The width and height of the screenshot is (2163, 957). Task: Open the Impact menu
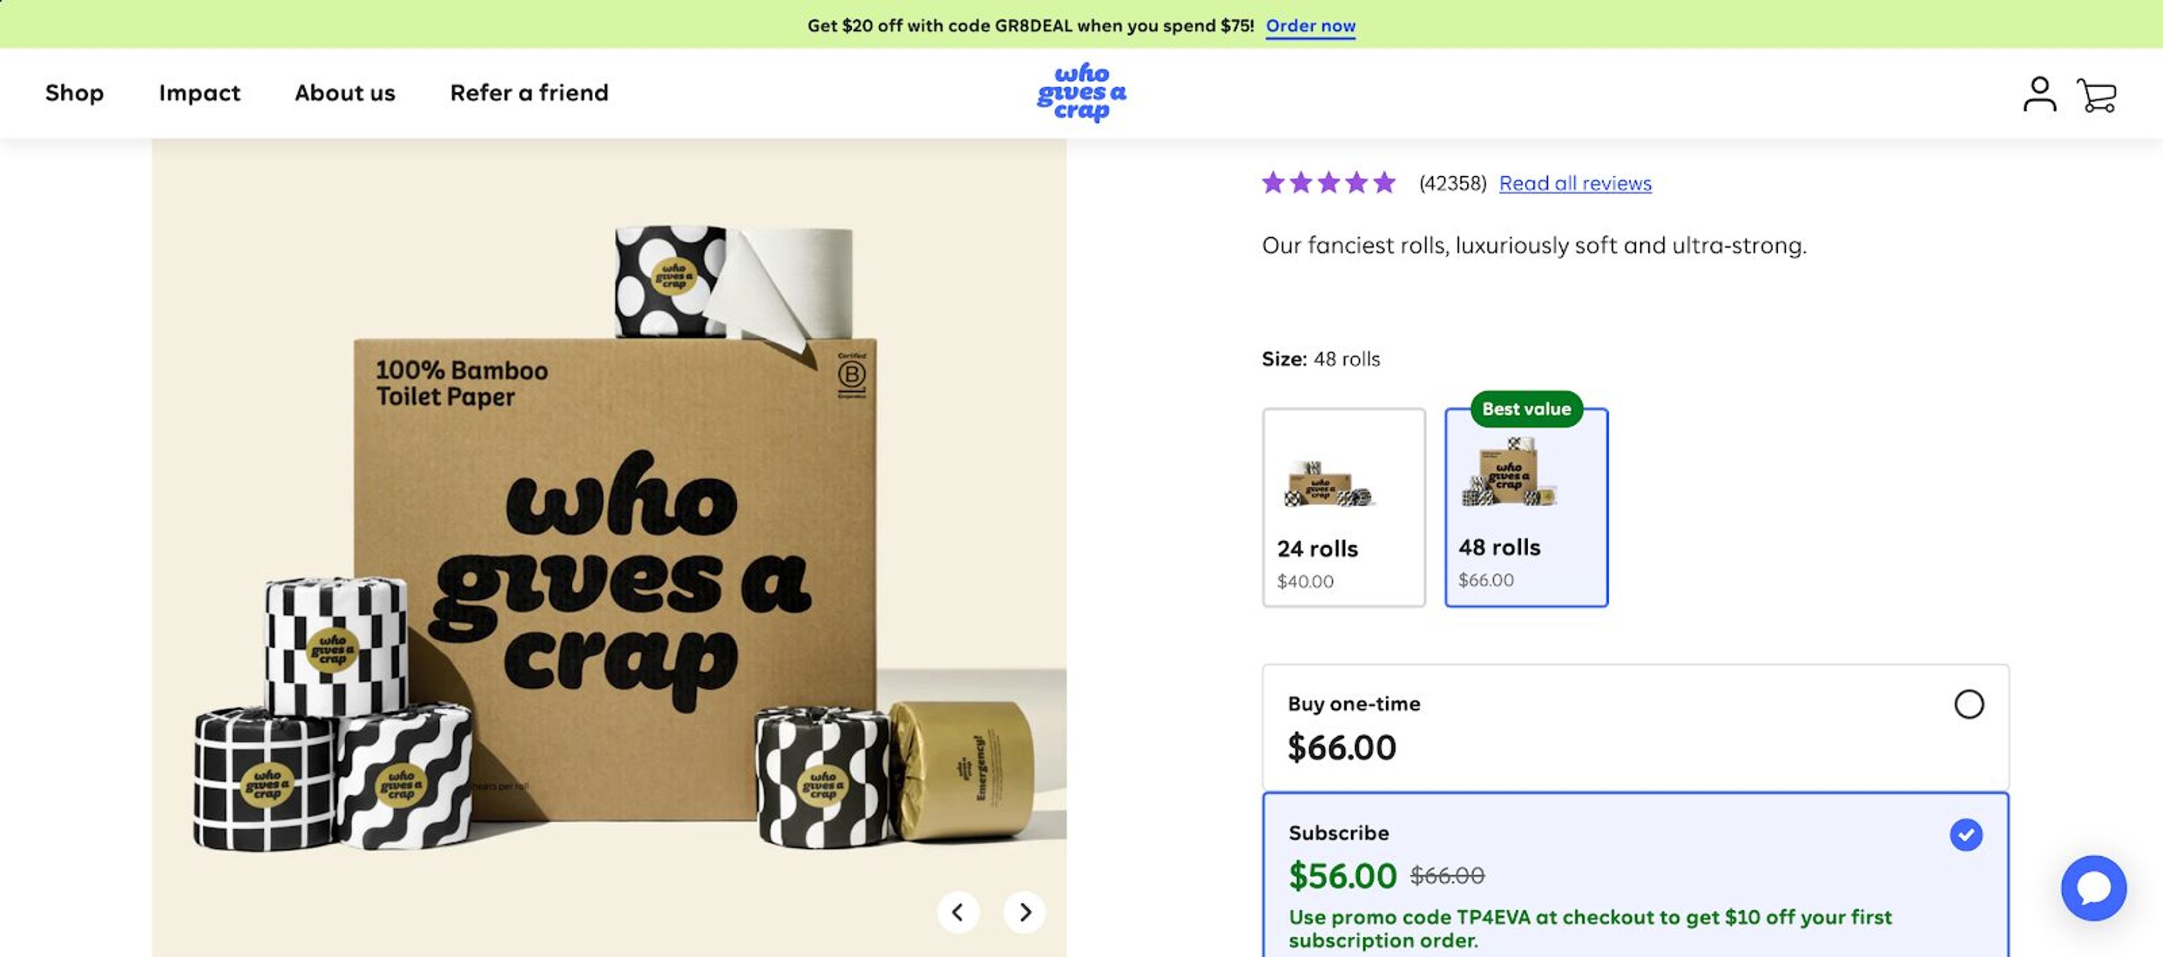(x=199, y=93)
